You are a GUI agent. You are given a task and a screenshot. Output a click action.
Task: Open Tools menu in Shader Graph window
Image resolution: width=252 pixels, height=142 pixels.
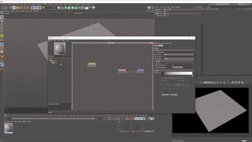point(59,41)
